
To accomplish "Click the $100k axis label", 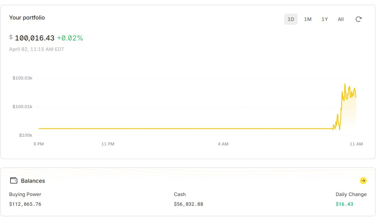I will 25,135.
